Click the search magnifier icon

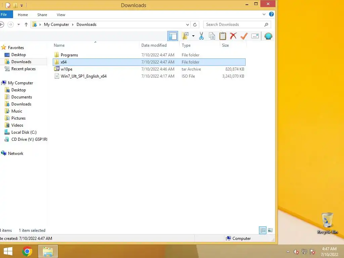[266, 25]
